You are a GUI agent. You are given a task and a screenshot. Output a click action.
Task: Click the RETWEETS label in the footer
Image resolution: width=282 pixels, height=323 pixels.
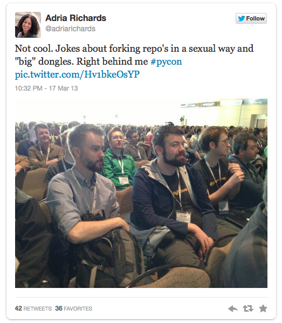click(38, 308)
